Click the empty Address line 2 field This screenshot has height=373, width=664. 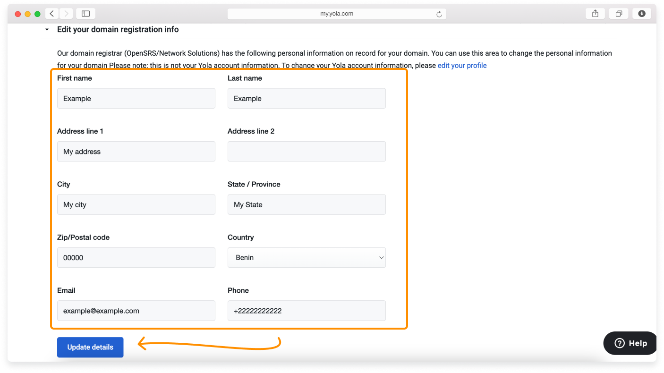pyautogui.click(x=306, y=151)
